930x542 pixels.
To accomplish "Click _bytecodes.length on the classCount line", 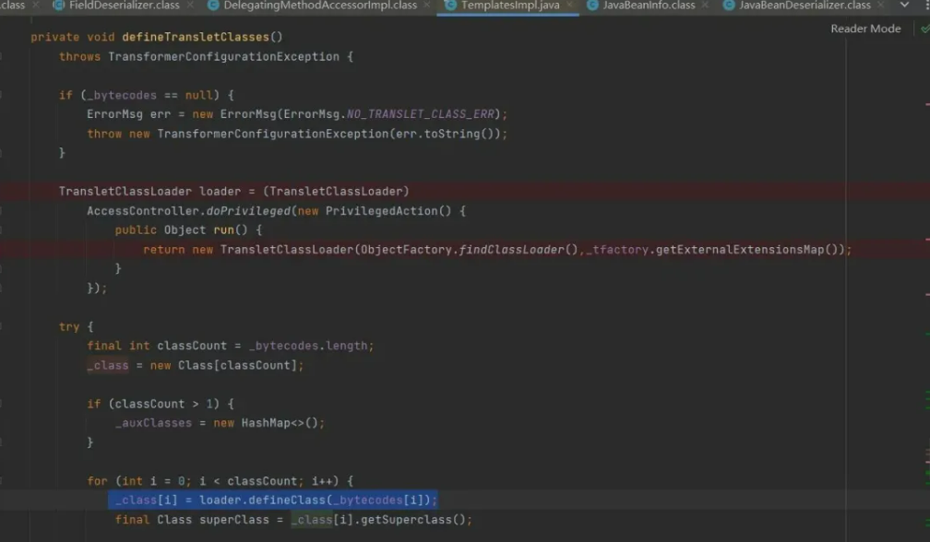I will point(308,346).
